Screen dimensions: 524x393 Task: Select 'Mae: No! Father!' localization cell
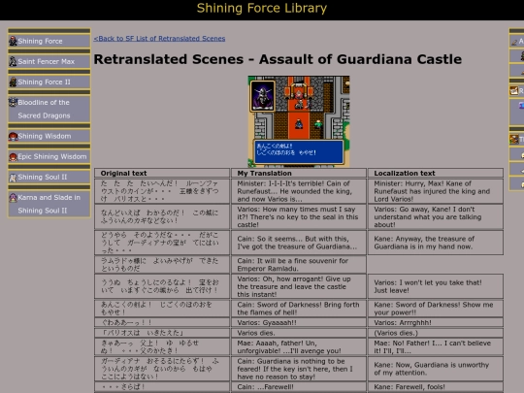coord(436,346)
